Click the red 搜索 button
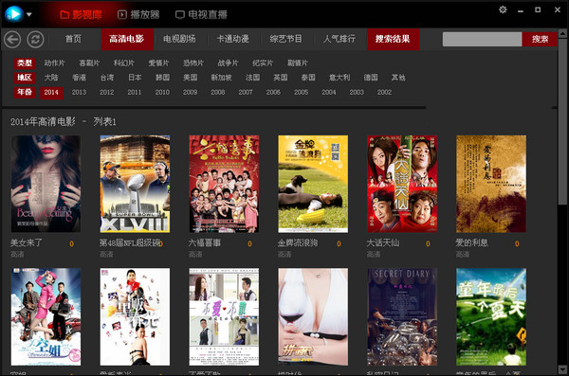Image resolution: width=569 pixels, height=376 pixels. click(540, 39)
